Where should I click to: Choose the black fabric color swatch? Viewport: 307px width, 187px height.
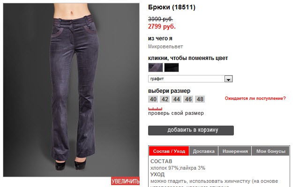[172, 67]
